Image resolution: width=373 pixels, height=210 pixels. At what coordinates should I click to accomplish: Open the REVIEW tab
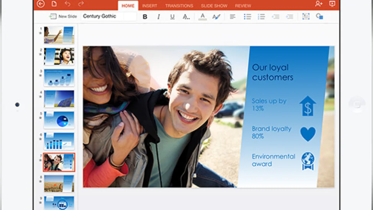tap(243, 6)
